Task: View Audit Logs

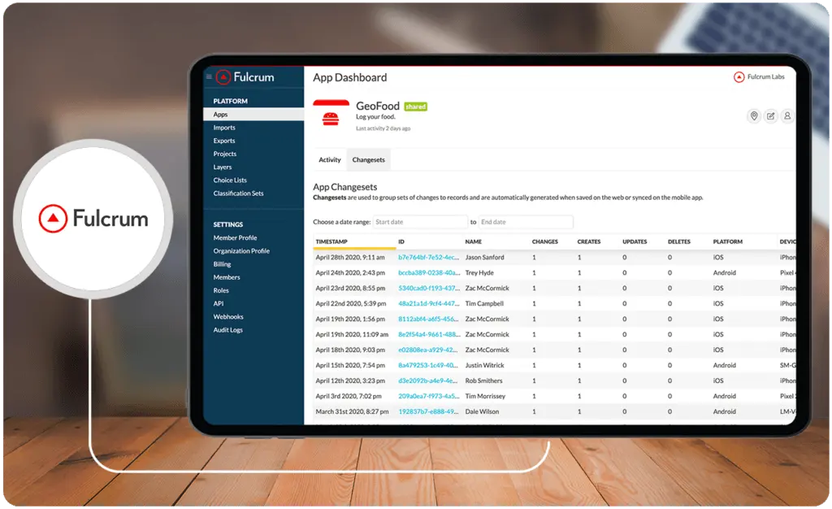Action: [x=227, y=330]
